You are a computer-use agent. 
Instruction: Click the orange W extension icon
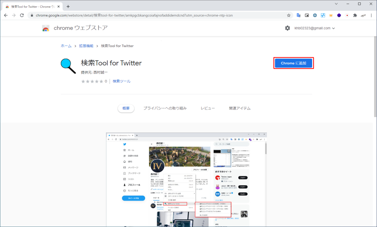(331, 15)
